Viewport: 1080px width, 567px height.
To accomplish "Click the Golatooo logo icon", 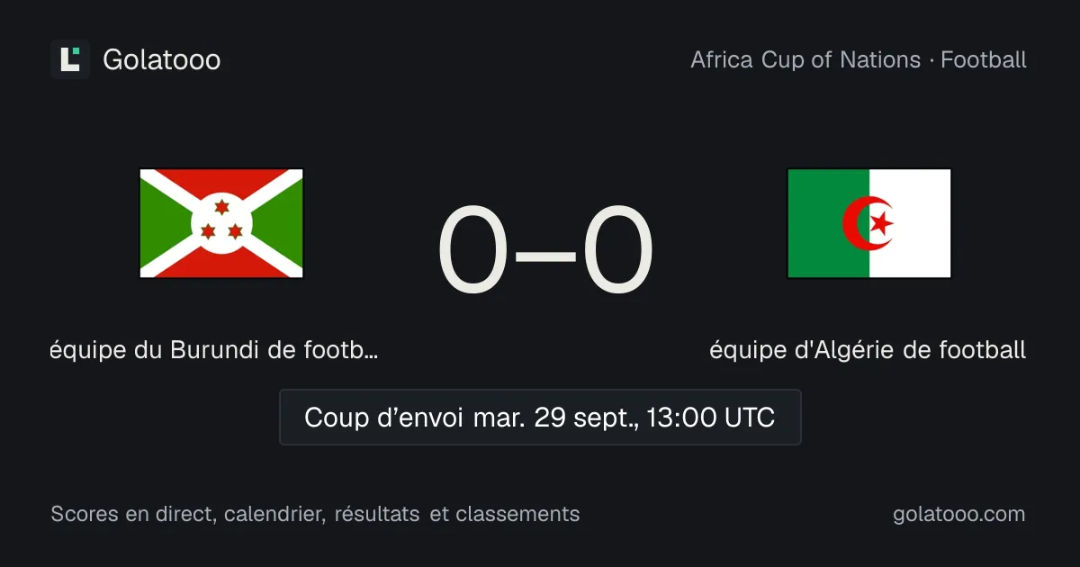I will (70, 59).
